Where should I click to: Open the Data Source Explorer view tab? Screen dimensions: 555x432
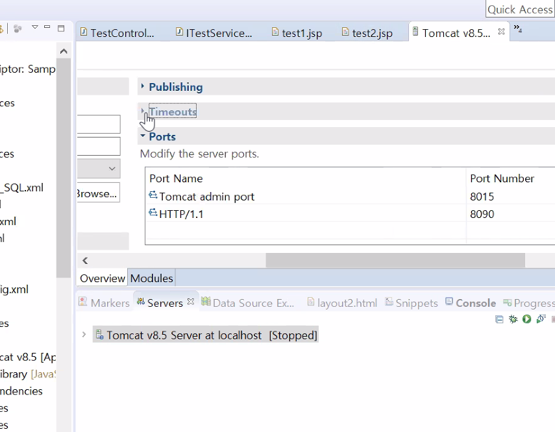(248, 303)
